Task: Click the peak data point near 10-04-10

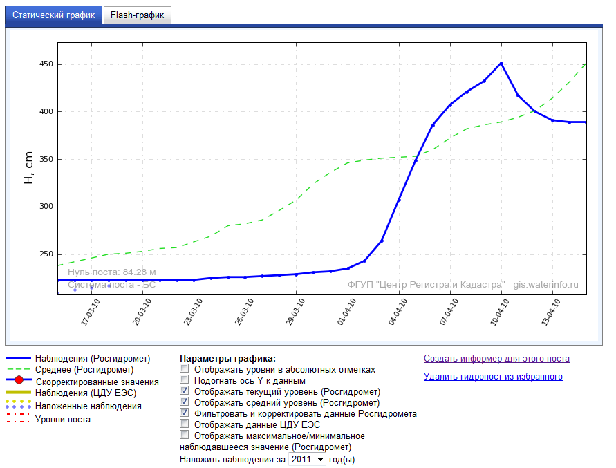Action: [501, 63]
